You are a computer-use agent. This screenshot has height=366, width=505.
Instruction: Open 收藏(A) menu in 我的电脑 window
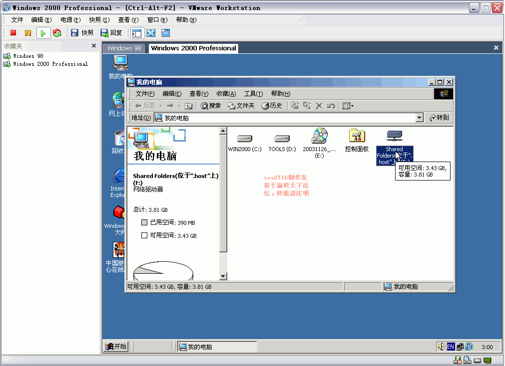coord(226,94)
